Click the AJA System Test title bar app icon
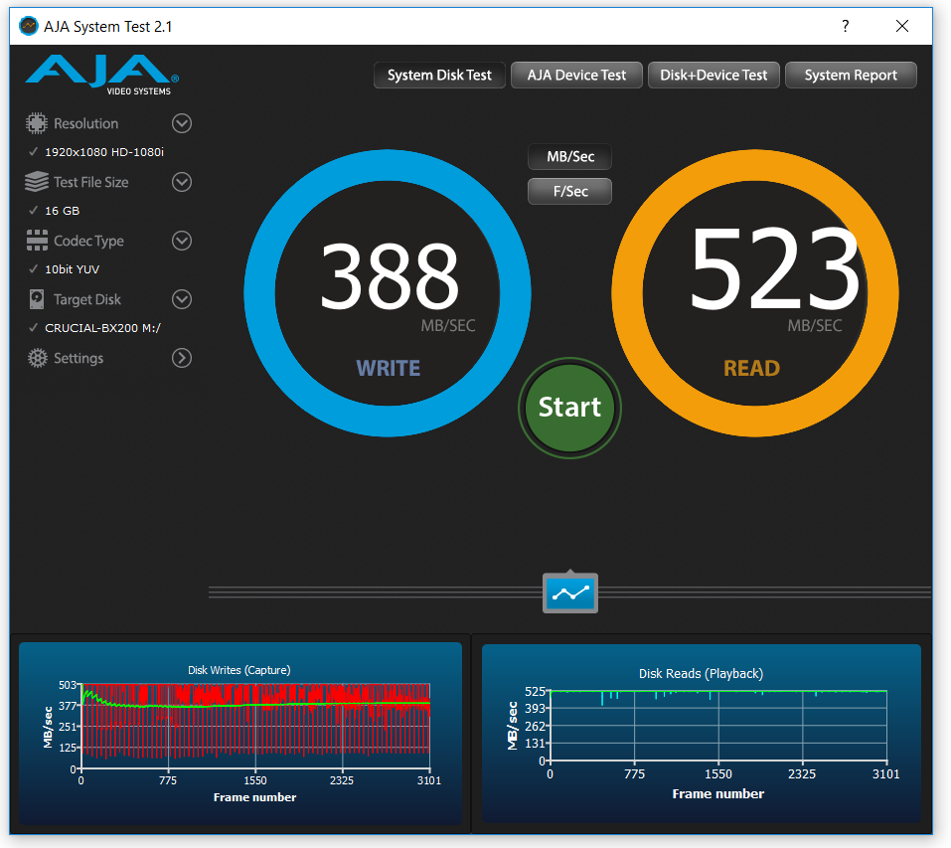 [28, 26]
